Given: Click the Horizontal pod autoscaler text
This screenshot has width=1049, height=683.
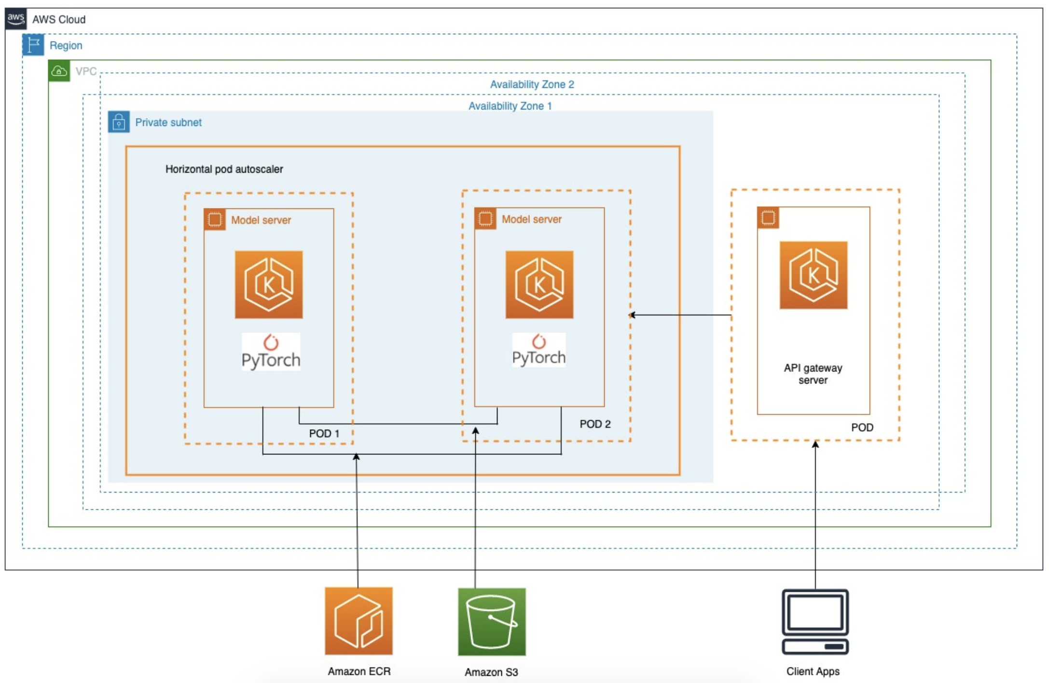Looking at the screenshot, I should click(x=224, y=169).
